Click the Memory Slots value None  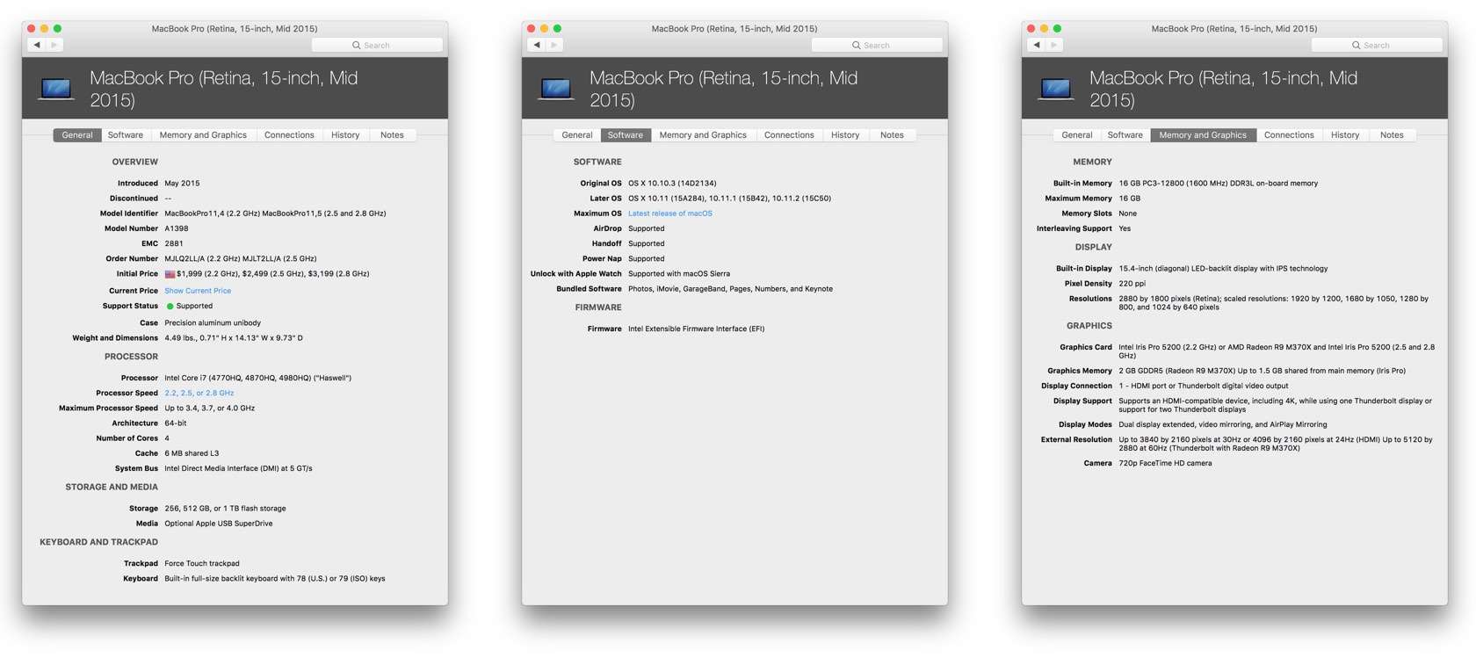(1128, 213)
